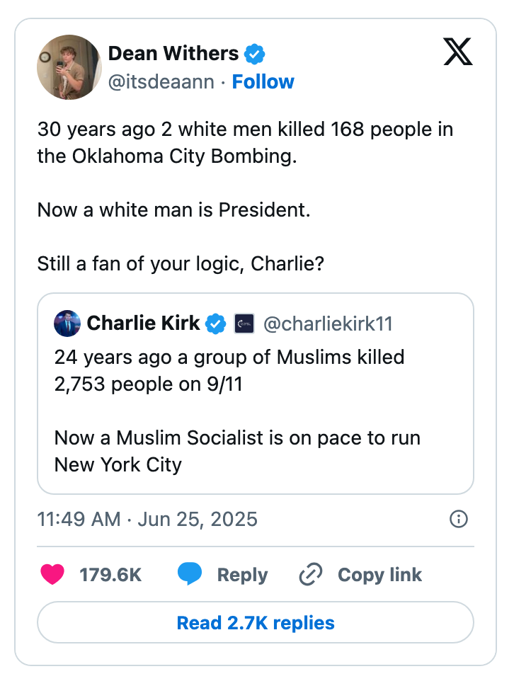Open the tweet info circle icon
The height and width of the screenshot is (681, 514).
tap(458, 519)
